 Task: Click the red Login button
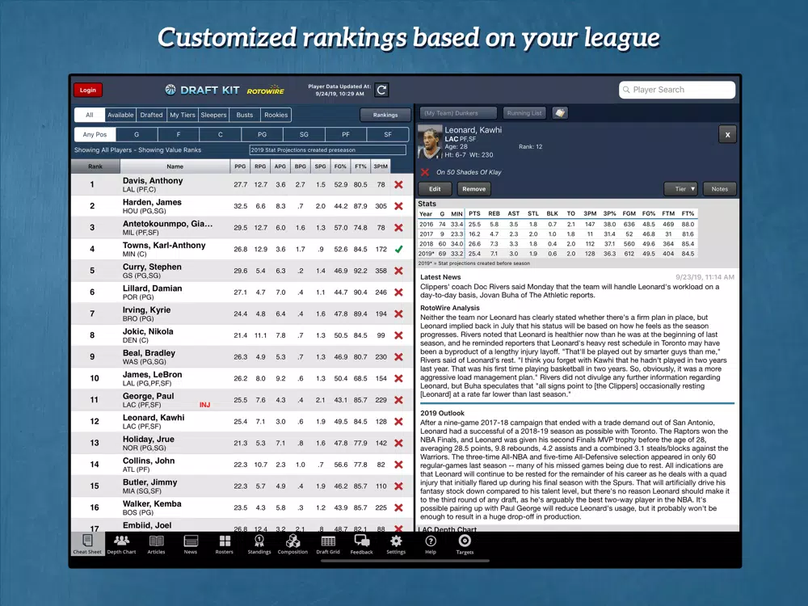[x=87, y=90]
